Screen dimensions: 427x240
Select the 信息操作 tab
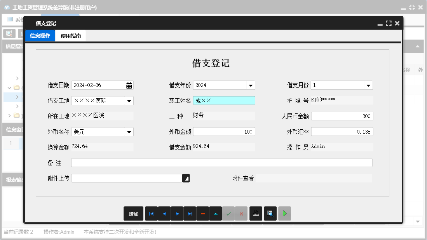(x=40, y=35)
